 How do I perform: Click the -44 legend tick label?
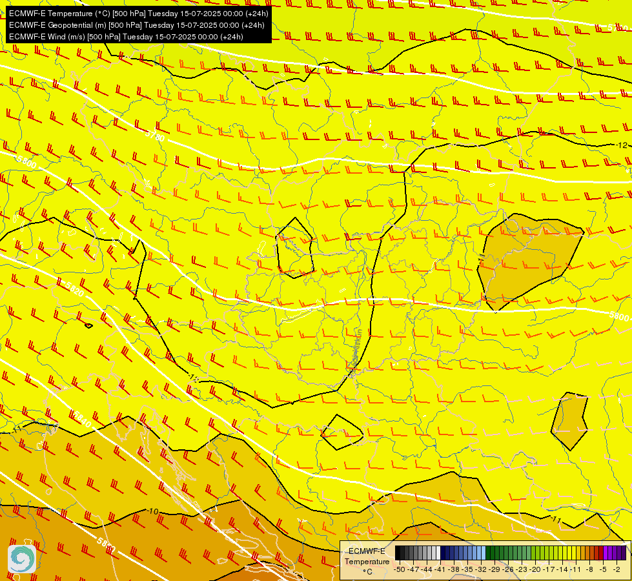pos(427,569)
